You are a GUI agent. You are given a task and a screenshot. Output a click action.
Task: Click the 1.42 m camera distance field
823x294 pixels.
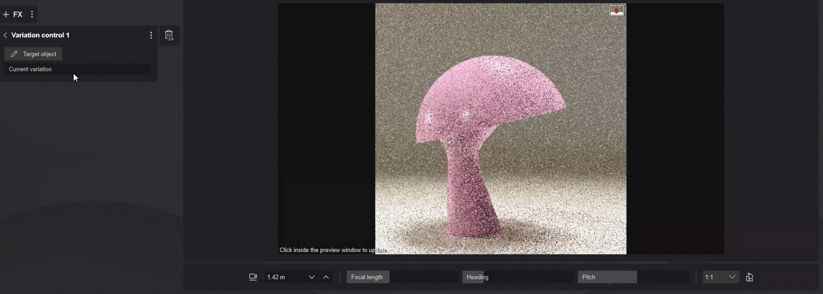(x=283, y=277)
